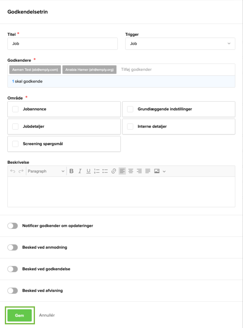Click the insert link icon
Image resolution: width=243 pixels, height=328 pixels.
(x=114, y=171)
